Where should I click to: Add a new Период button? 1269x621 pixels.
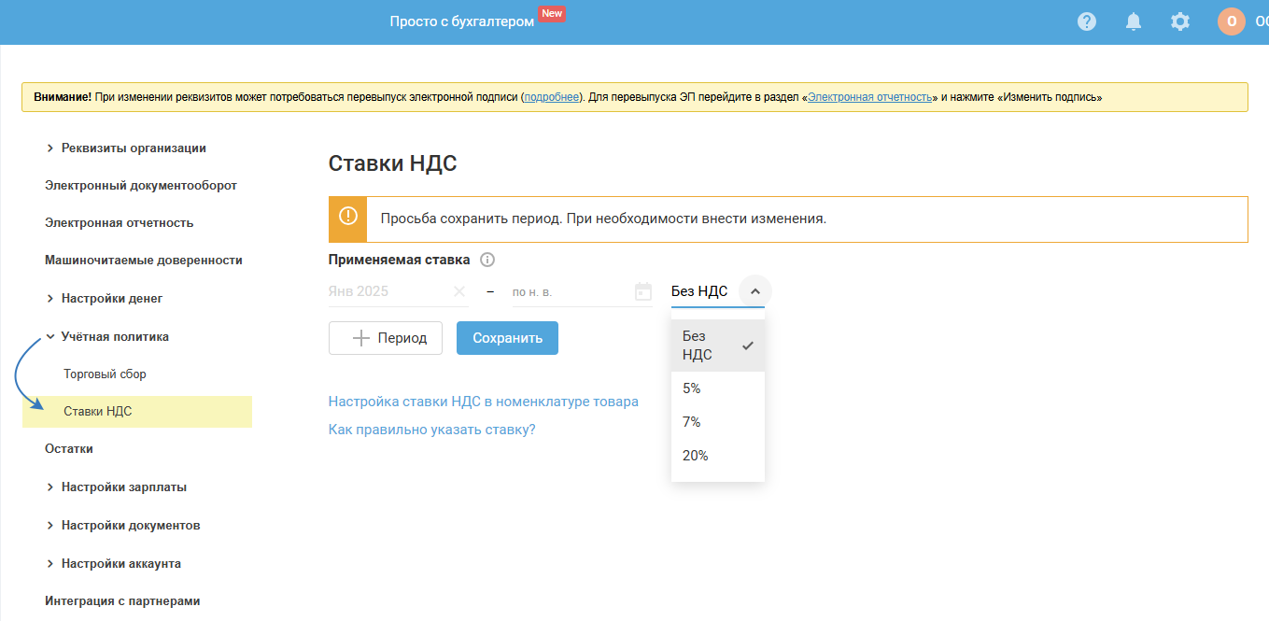click(x=386, y=338)
